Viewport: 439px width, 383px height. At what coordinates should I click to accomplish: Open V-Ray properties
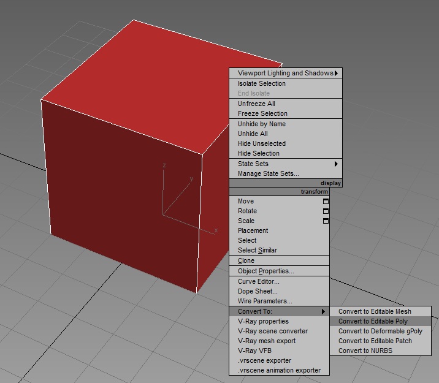279,321
